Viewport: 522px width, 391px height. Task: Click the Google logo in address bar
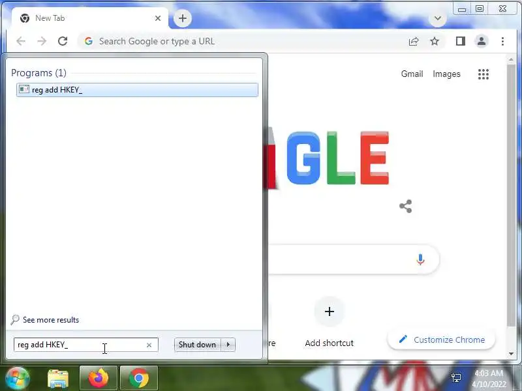88,41
